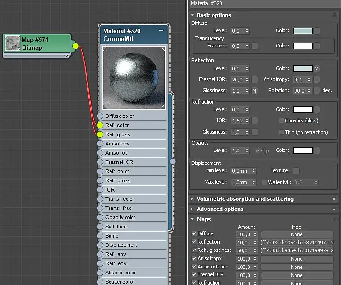
Task: Click the Refl. env. input socket
Action: tap(100, 254)
